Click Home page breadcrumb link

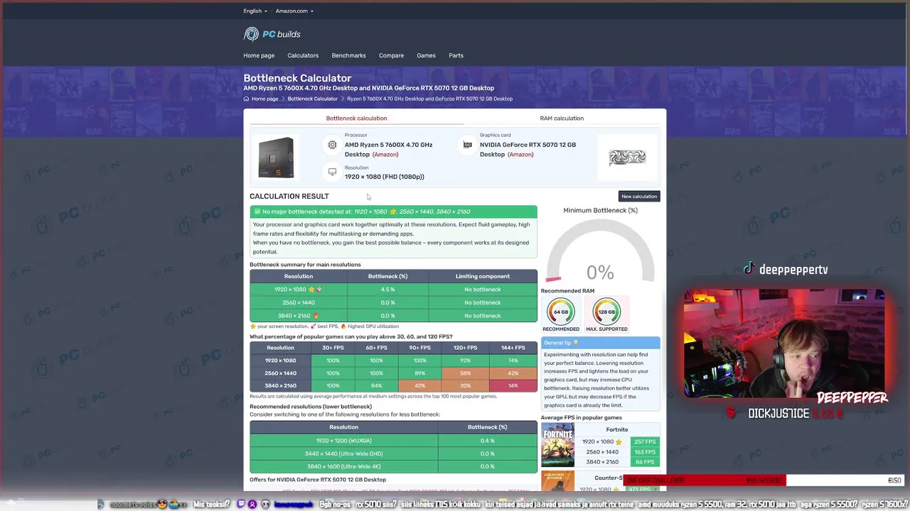tap(264, 99)
